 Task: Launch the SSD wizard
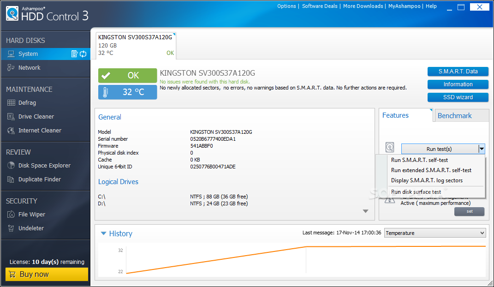tap(458, 97)
